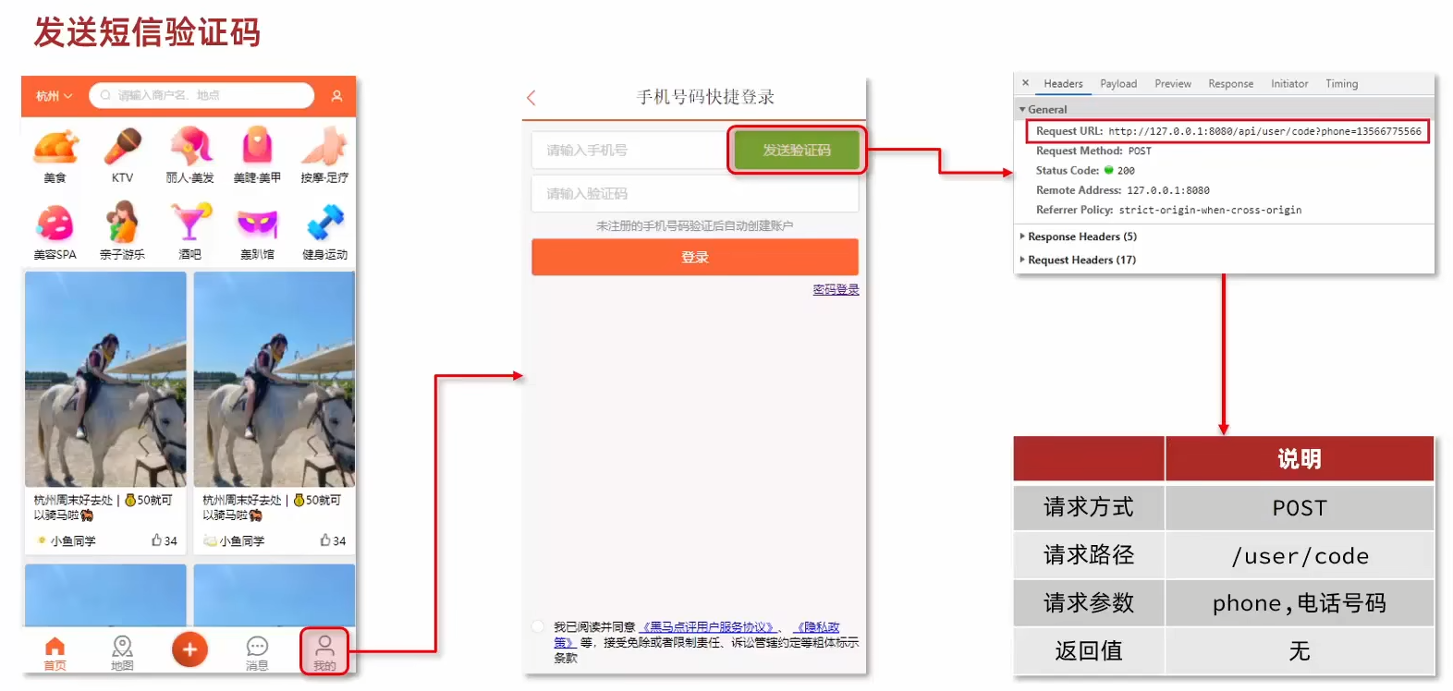1453x691 pixels.
Task: Tap the like icon on first blog card
Action: 157,540
